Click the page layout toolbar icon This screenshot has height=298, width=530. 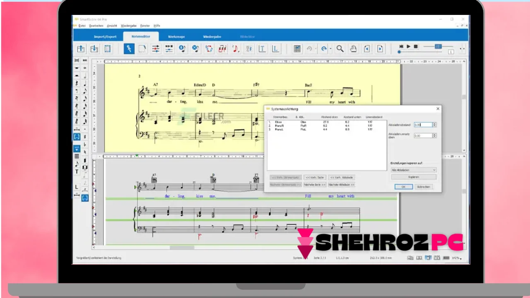click(x=107, y=49)
